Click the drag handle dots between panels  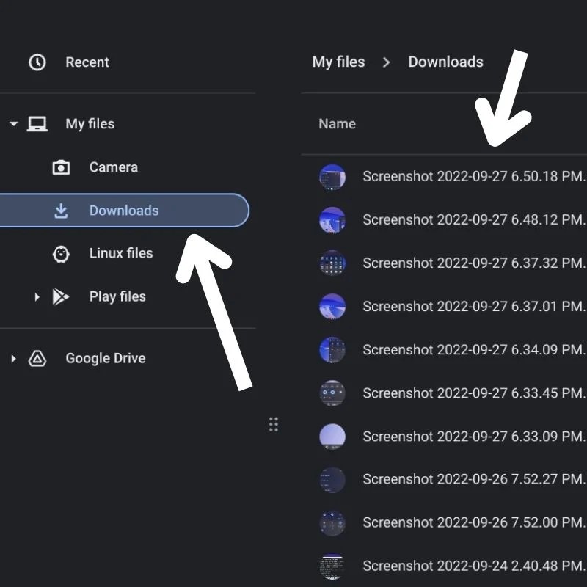(274, 424)
